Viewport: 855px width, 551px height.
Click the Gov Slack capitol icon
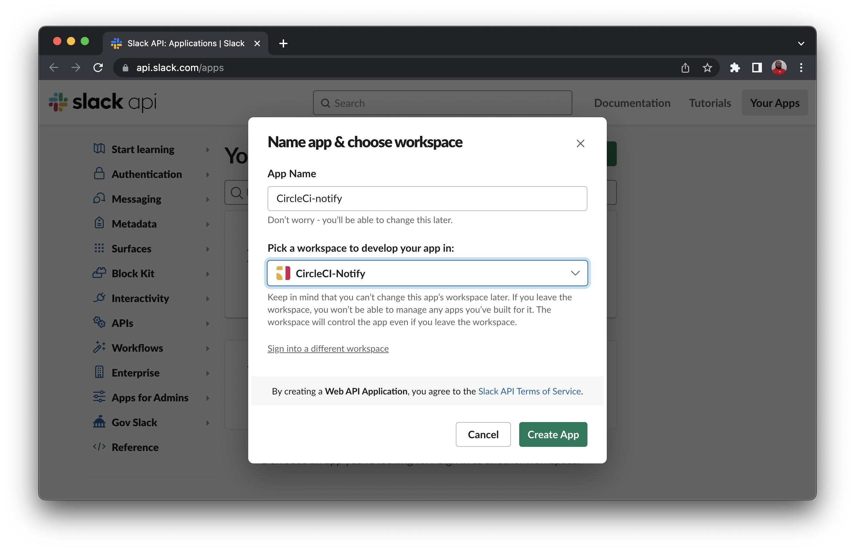point(99,422)
